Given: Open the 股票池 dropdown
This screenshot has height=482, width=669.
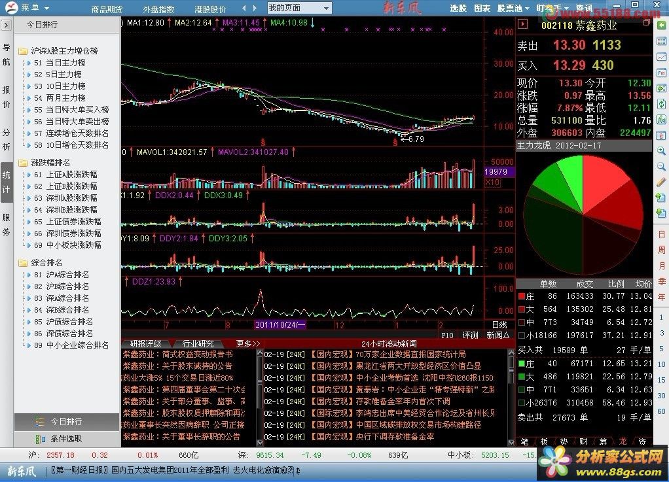Looking at the screenshot, I should (513, 8).
